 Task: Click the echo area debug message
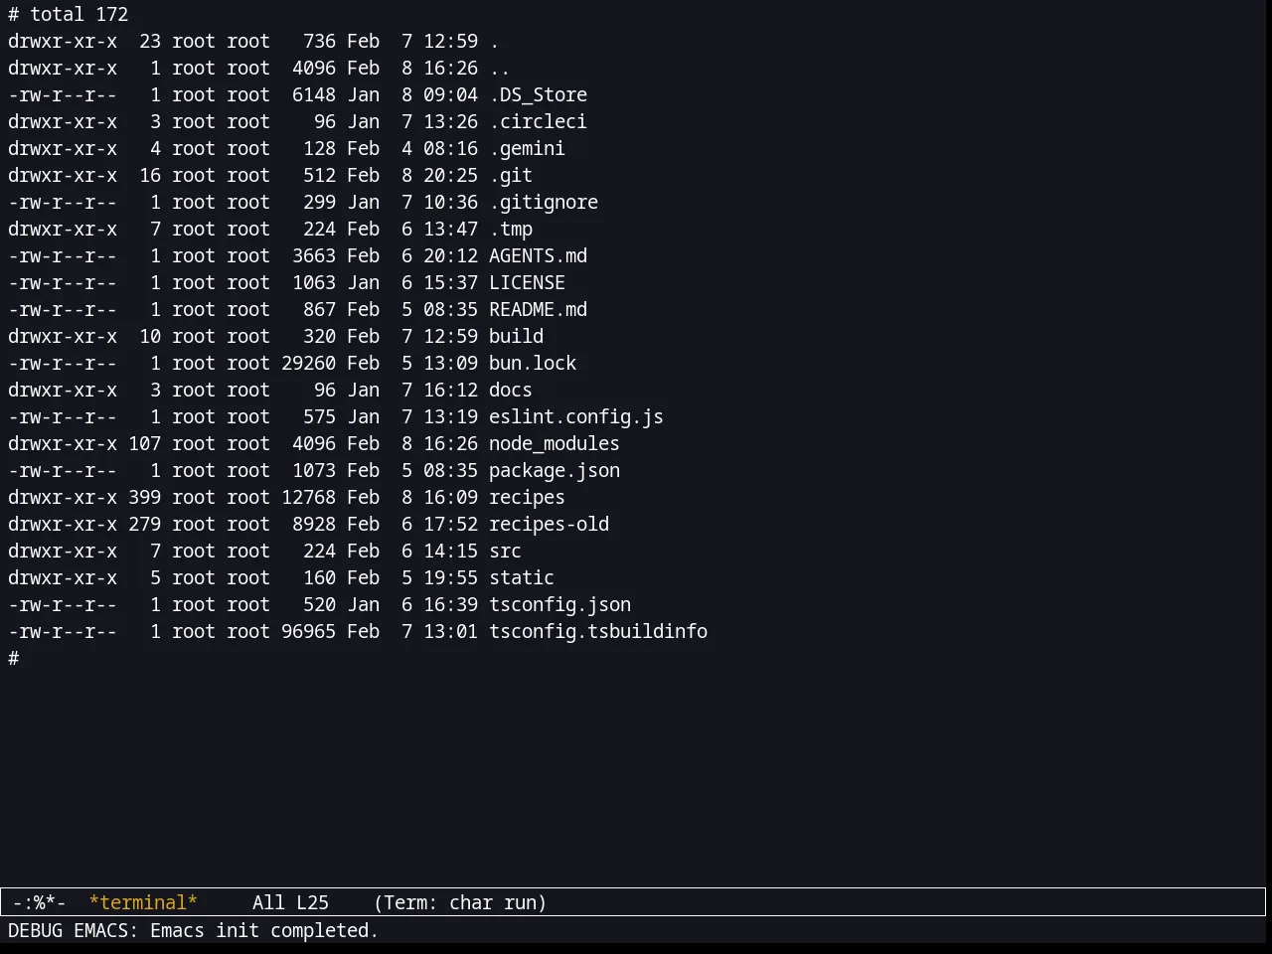[x=193, y=930]
